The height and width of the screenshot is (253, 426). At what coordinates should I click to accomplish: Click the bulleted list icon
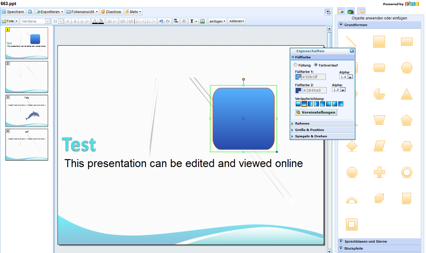138,21
